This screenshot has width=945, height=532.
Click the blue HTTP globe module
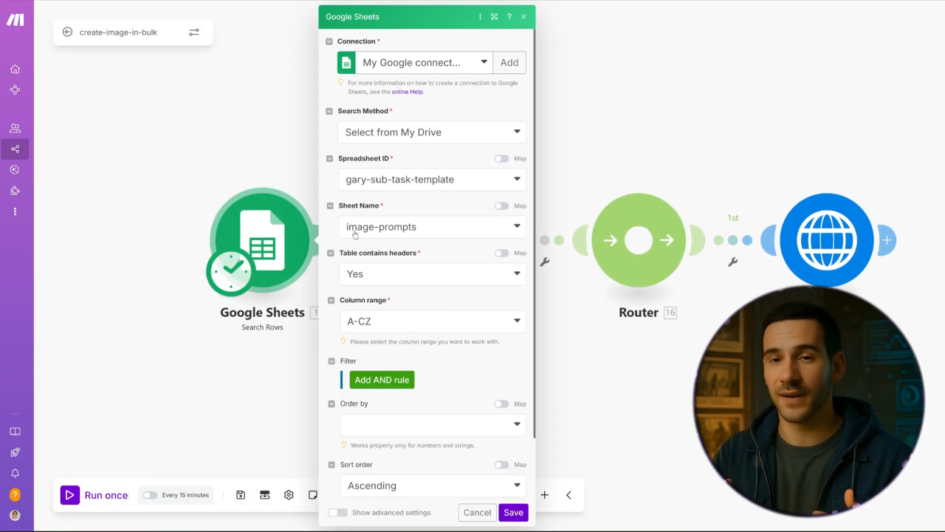(826, 240)
